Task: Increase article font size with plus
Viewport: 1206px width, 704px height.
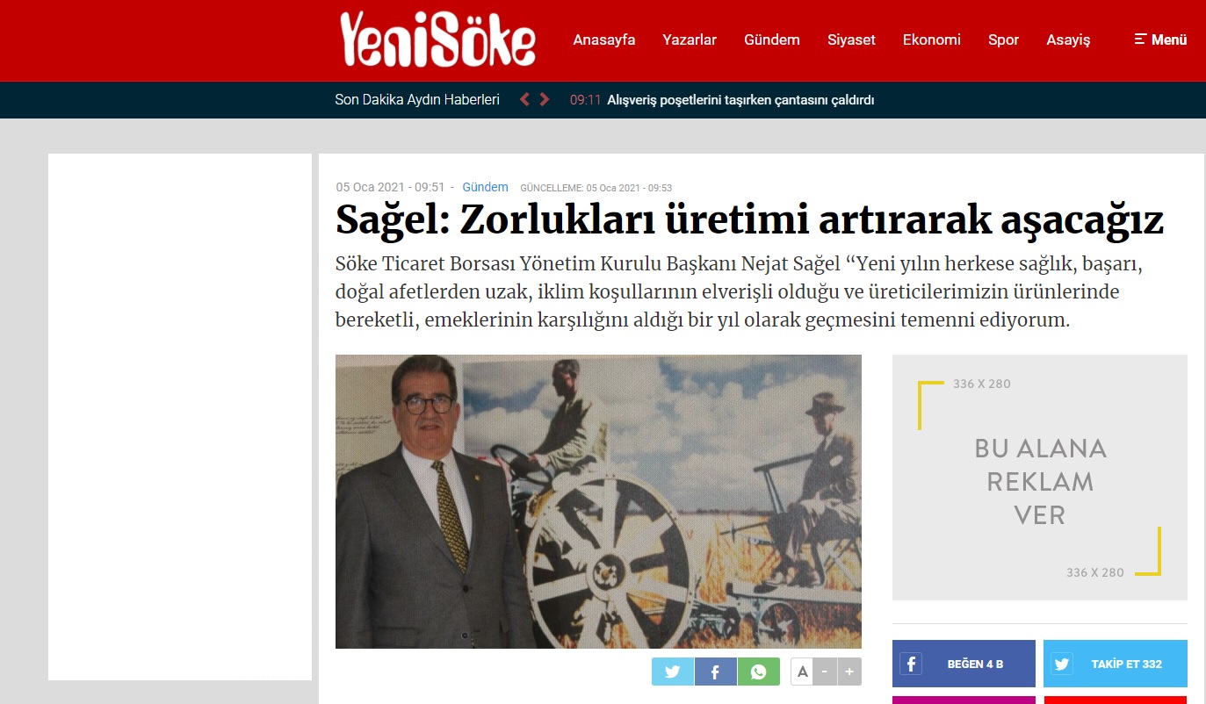Action: [x=849, y=672]
